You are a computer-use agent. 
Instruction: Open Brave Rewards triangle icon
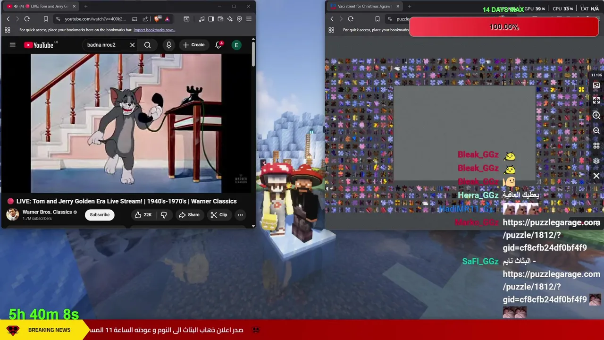tap(167, 19)
